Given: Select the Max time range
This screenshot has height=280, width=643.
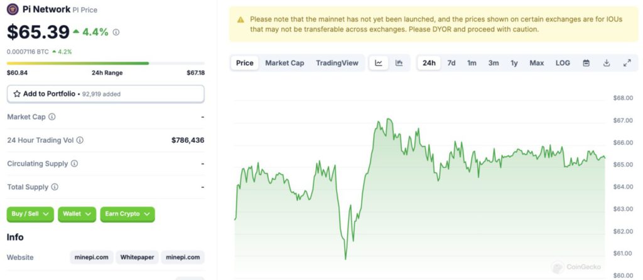Looking at the screenshot, I should 536,63.
